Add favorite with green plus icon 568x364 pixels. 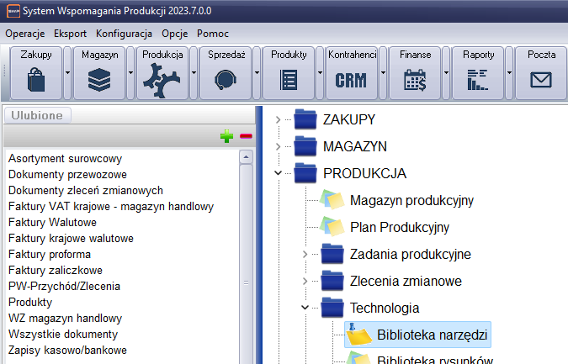[x=226, y=136]
